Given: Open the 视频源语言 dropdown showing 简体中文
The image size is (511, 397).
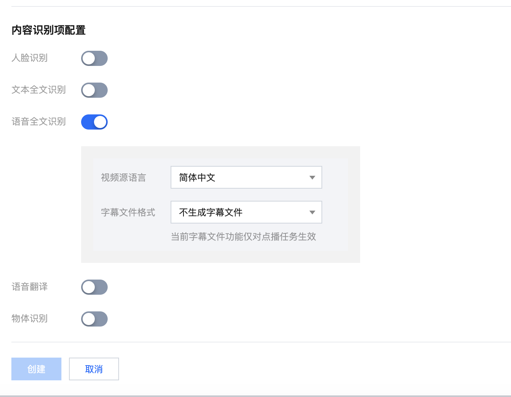Looking at the screenshot, I should tap(246, 177).
